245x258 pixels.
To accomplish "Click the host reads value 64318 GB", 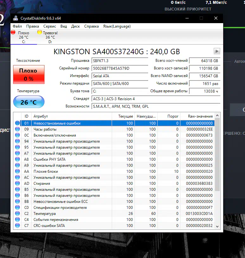I will 204,61.
